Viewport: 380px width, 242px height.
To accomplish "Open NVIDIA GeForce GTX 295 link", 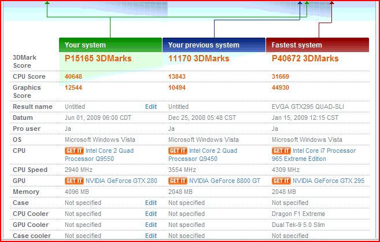I will [329, 181].
